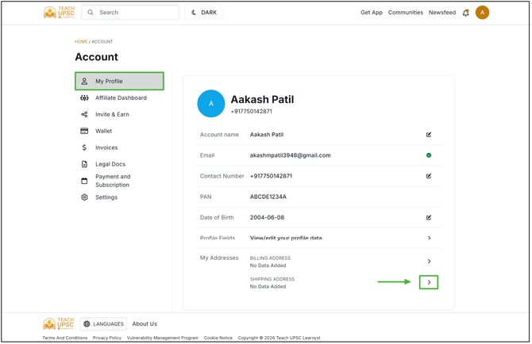The image size is (532, 344).
Task: Click the My Profile person icon
Action: [x=84, y=82]
